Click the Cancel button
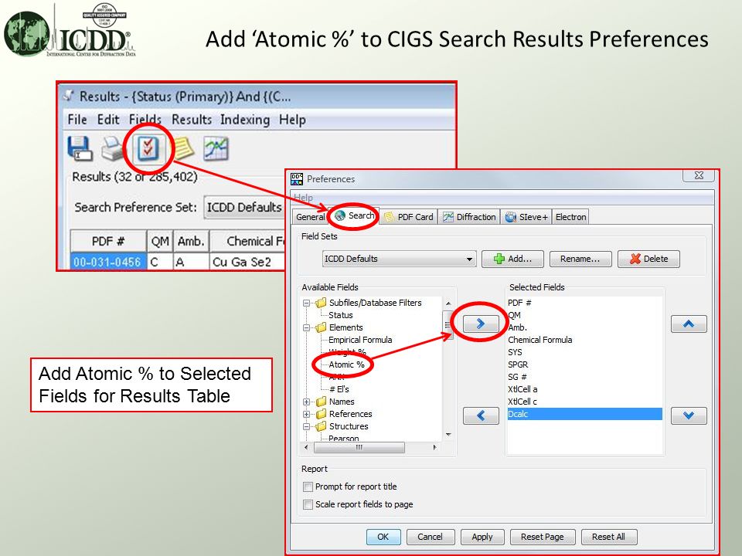This screenshot has width=742, height=556. pos(431,537)
